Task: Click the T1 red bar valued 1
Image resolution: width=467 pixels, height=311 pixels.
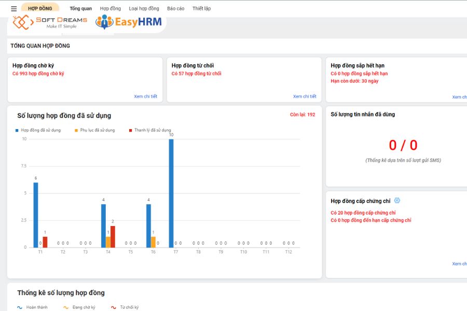Action: point(45,242)
